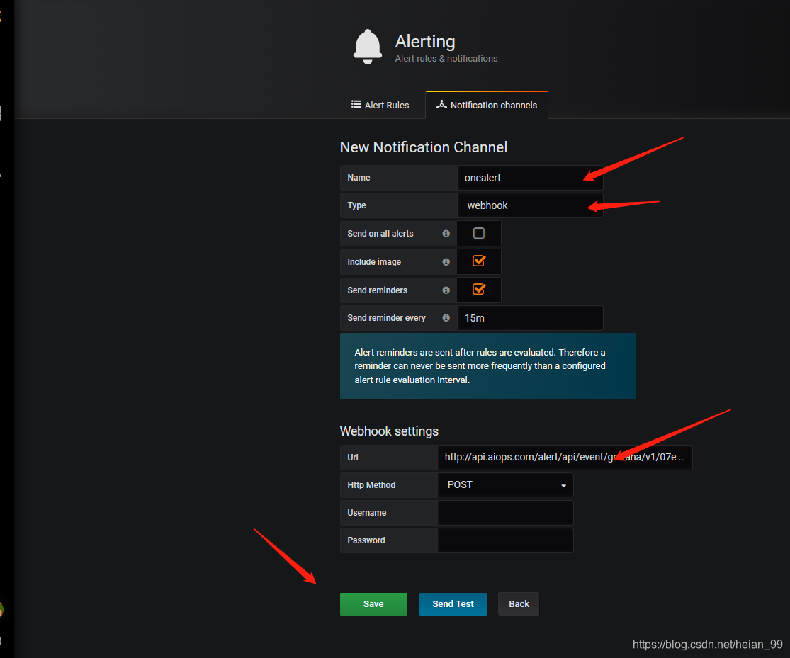Click the webhook Url input field
The width and height of the screenshot is (790, 658).
pyautogui.click(x=565, y=457)
